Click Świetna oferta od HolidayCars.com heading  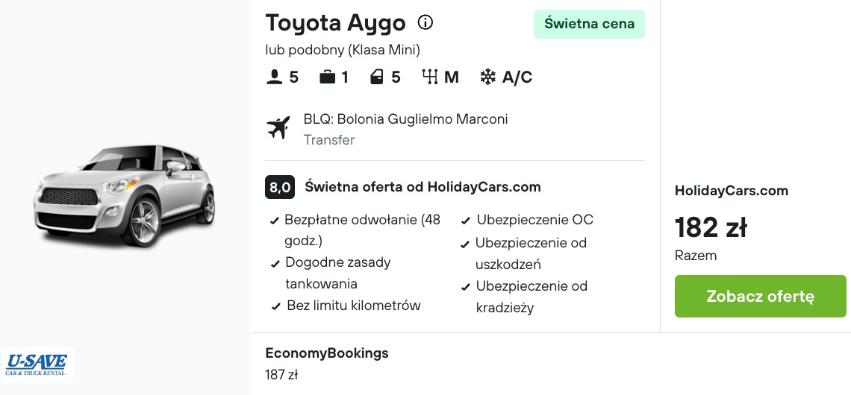click(423, 187)
